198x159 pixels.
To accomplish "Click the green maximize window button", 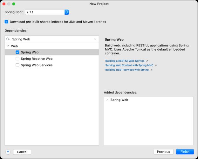I will (14, 4).
